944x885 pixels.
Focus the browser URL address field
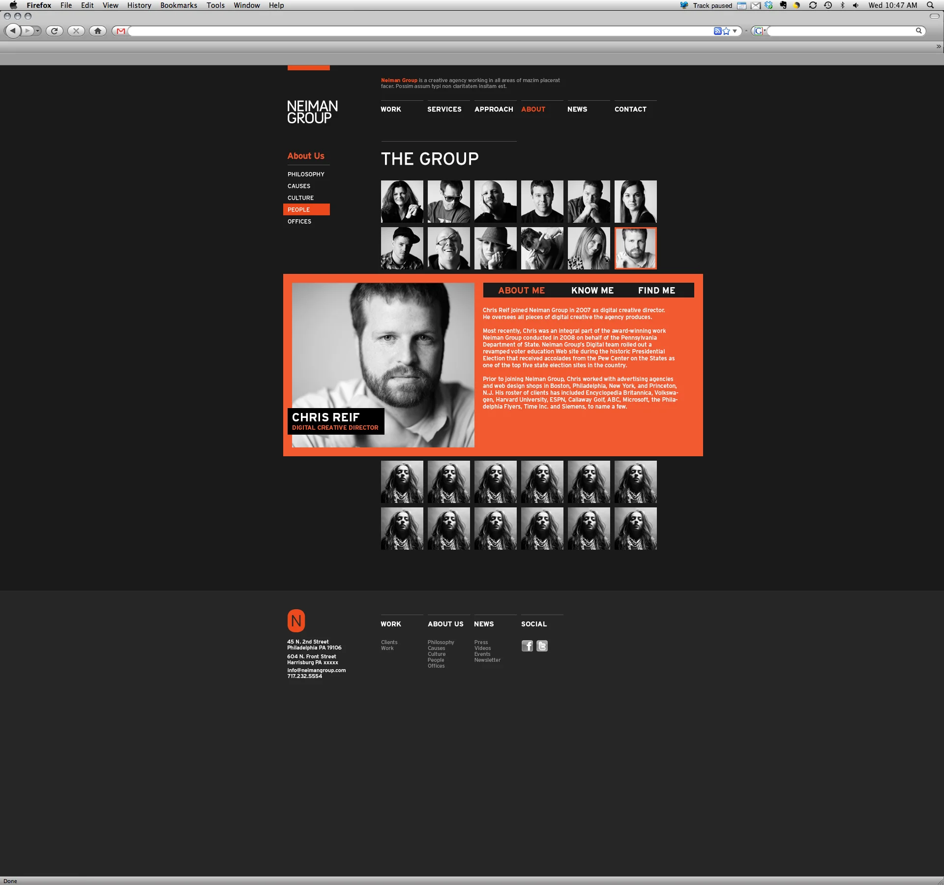[420, 31]
